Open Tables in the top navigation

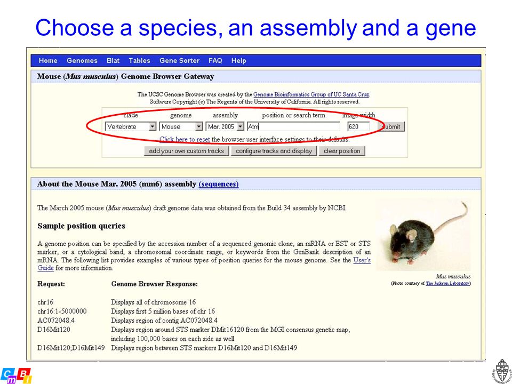coord(139,61)
